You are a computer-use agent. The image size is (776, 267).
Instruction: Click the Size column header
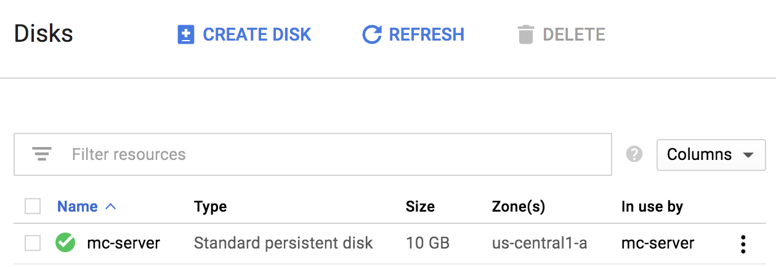point(420,207)
